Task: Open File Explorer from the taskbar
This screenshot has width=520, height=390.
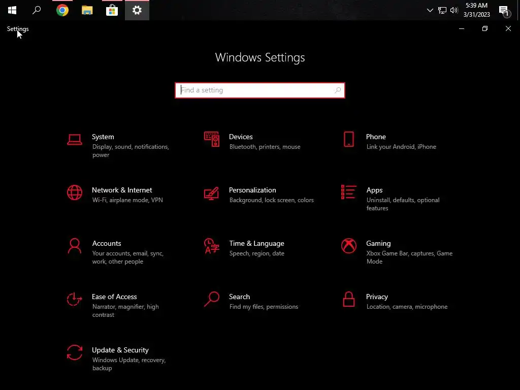Action: (x=87, y=10)
